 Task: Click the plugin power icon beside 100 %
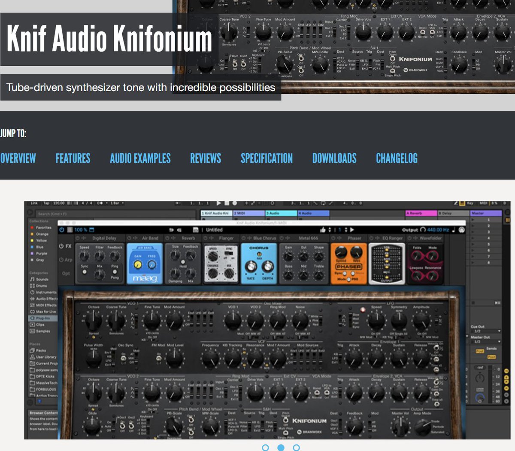click(62, 230)
